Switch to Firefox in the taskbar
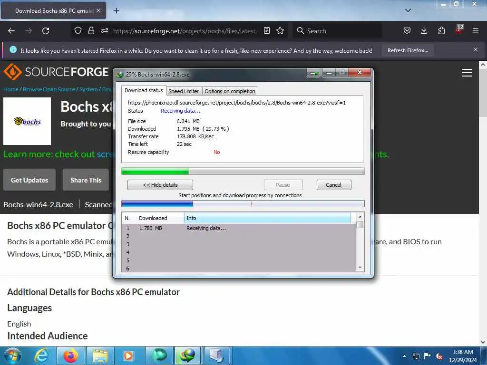The image size is (487, 365). tap(71, 355)
